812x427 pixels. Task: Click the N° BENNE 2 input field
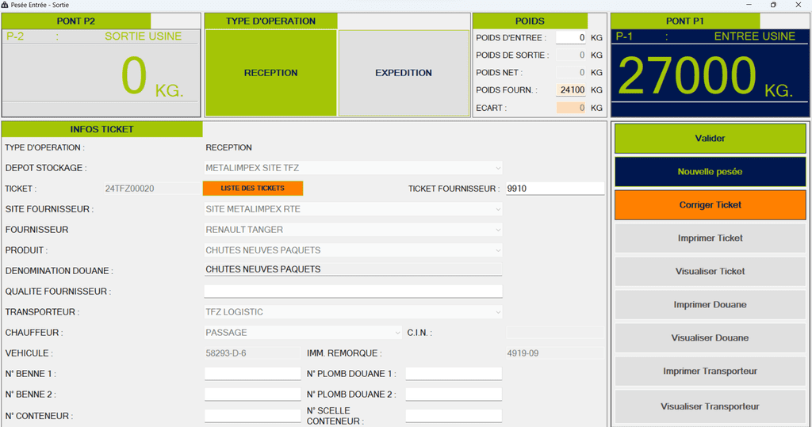pos(253,395)
